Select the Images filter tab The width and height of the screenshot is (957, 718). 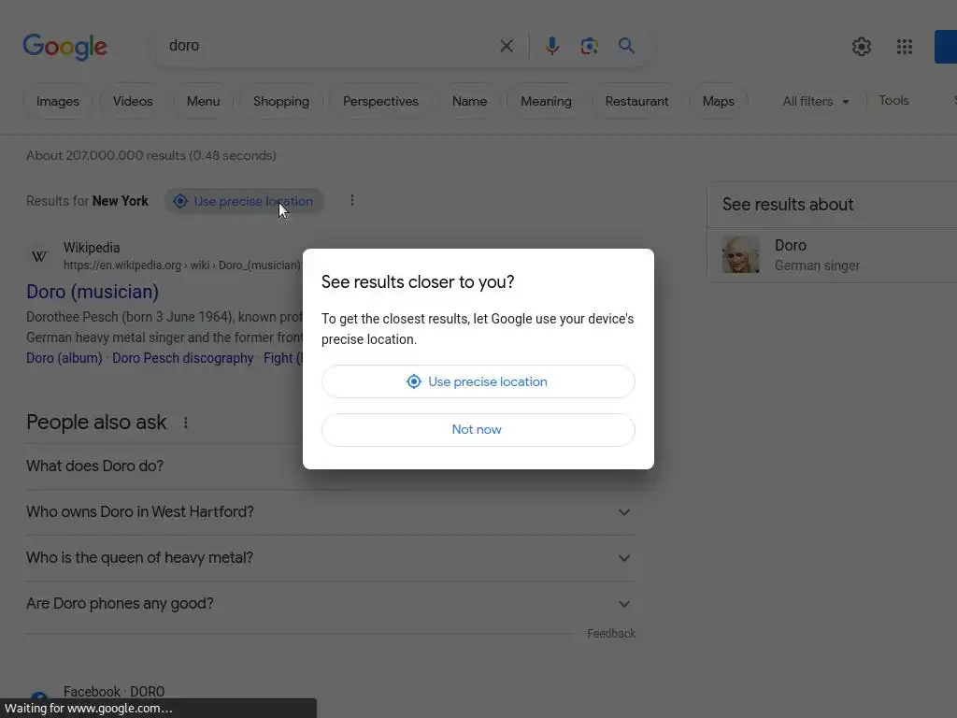coord(57,101)
